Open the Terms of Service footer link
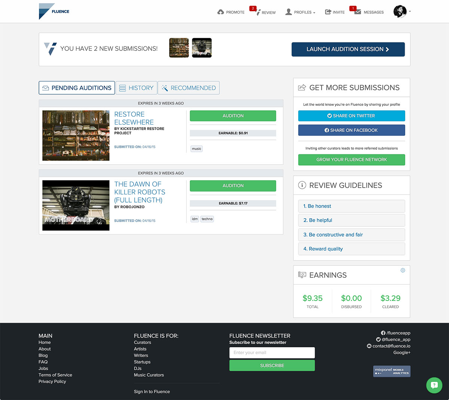Screen dimensions: 449x400 55,375
